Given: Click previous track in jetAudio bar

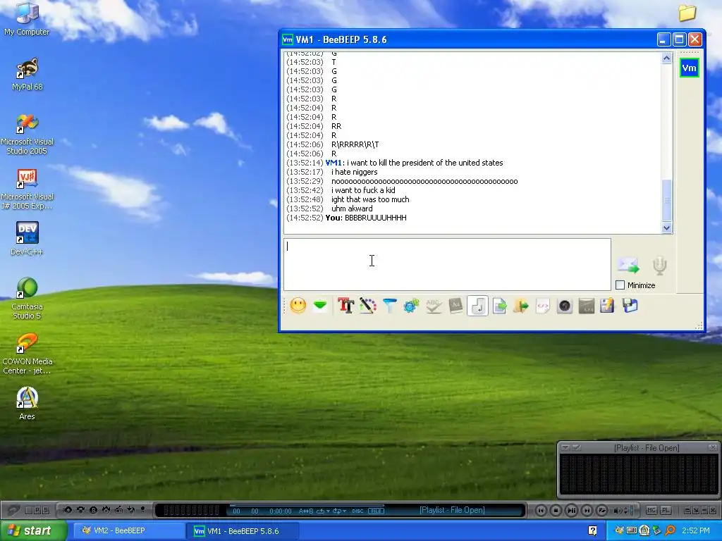Looking at the screenshot, I should [541, 510].
